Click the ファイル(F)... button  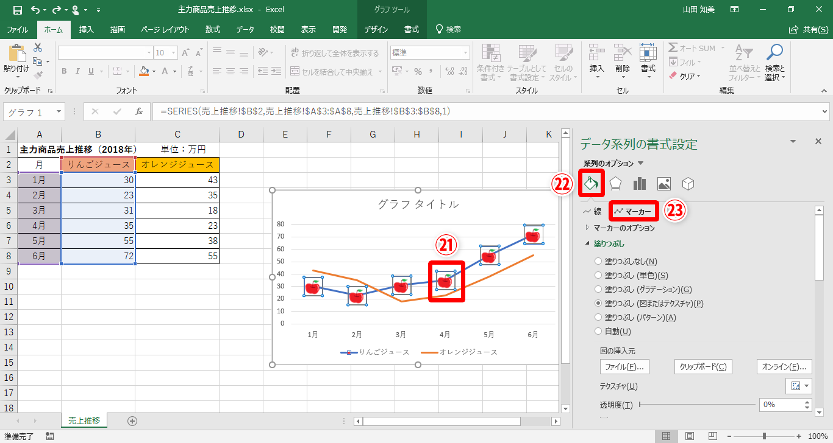(624, 366)
